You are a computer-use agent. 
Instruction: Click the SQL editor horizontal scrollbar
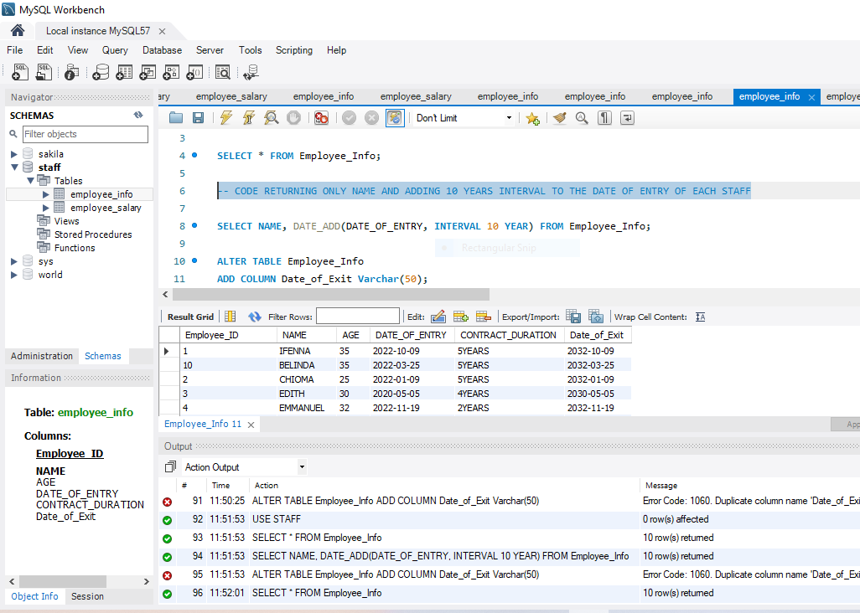[331, 295]
